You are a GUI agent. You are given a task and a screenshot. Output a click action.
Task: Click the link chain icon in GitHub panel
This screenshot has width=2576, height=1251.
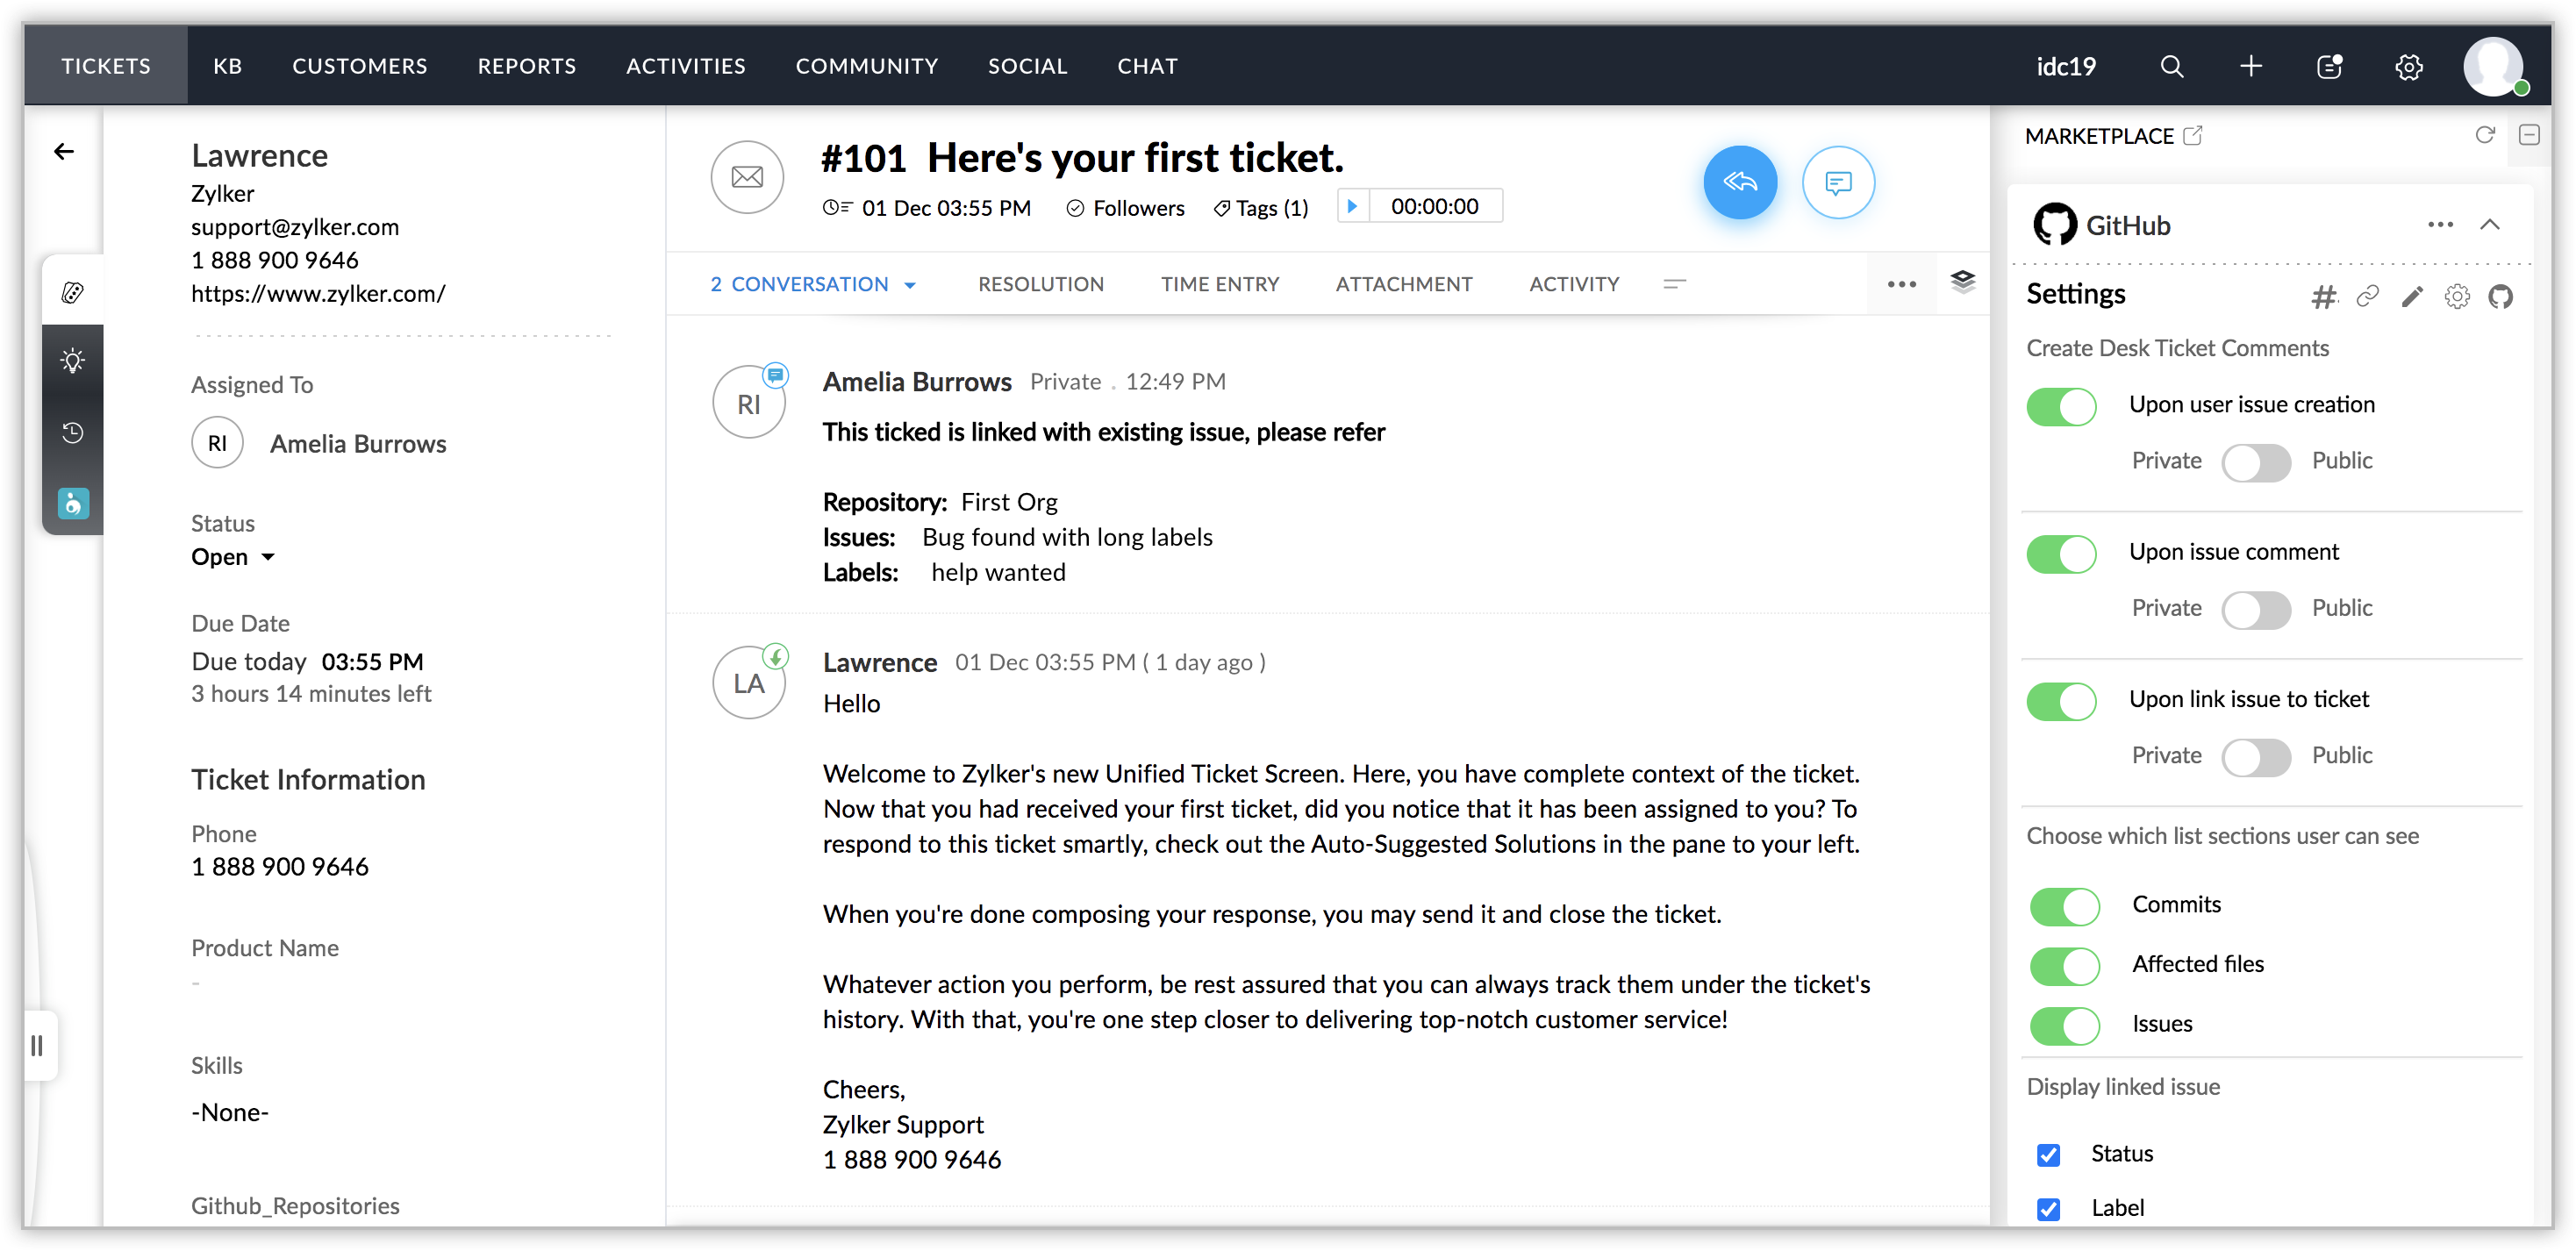tap(2367, 296)
